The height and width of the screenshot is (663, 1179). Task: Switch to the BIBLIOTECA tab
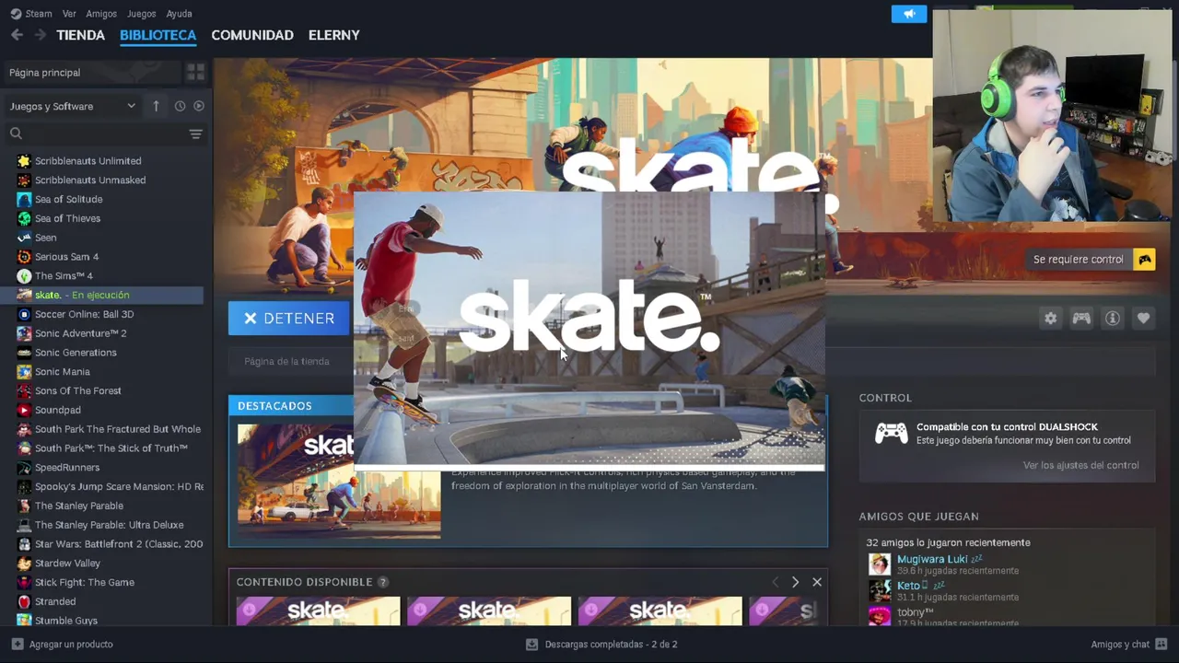click(158, 35)
